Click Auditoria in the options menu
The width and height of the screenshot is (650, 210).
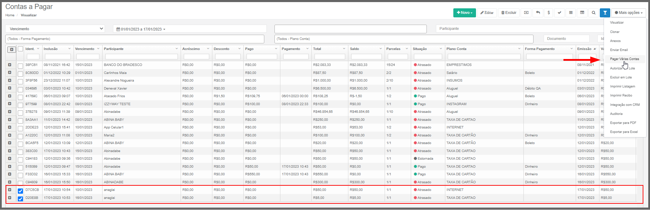(x=616, y=114)
